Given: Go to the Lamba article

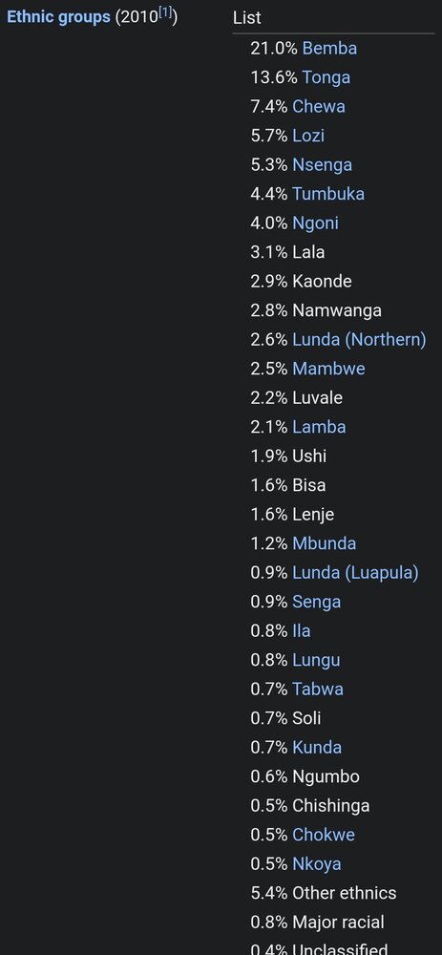Looking at the screenshot, I should pos(319,427).
